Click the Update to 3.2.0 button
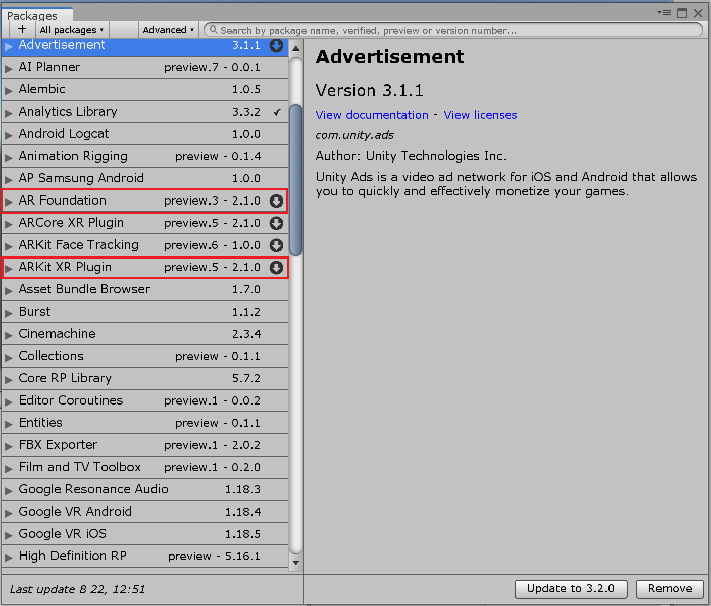 pyautogui.click(x=571, y=589)
